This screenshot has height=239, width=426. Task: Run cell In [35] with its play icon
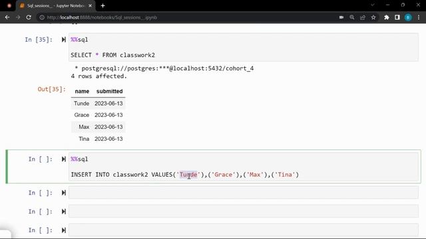(64, 40)
